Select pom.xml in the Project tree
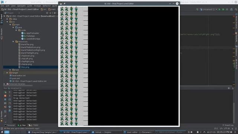Viewport: 238px width, 134px height. point(16,79)
